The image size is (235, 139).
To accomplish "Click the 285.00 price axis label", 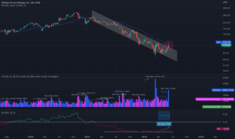I will (x=226, y=15).
